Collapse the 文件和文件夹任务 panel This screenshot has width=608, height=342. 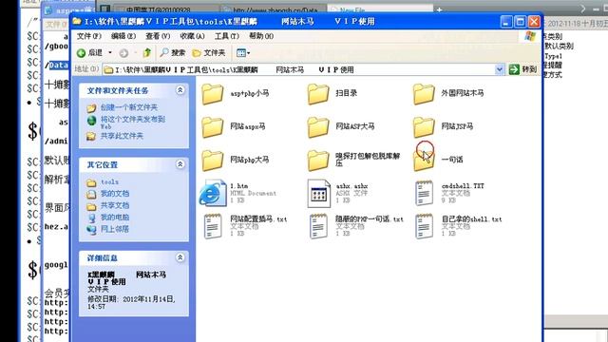click(180, 90)
